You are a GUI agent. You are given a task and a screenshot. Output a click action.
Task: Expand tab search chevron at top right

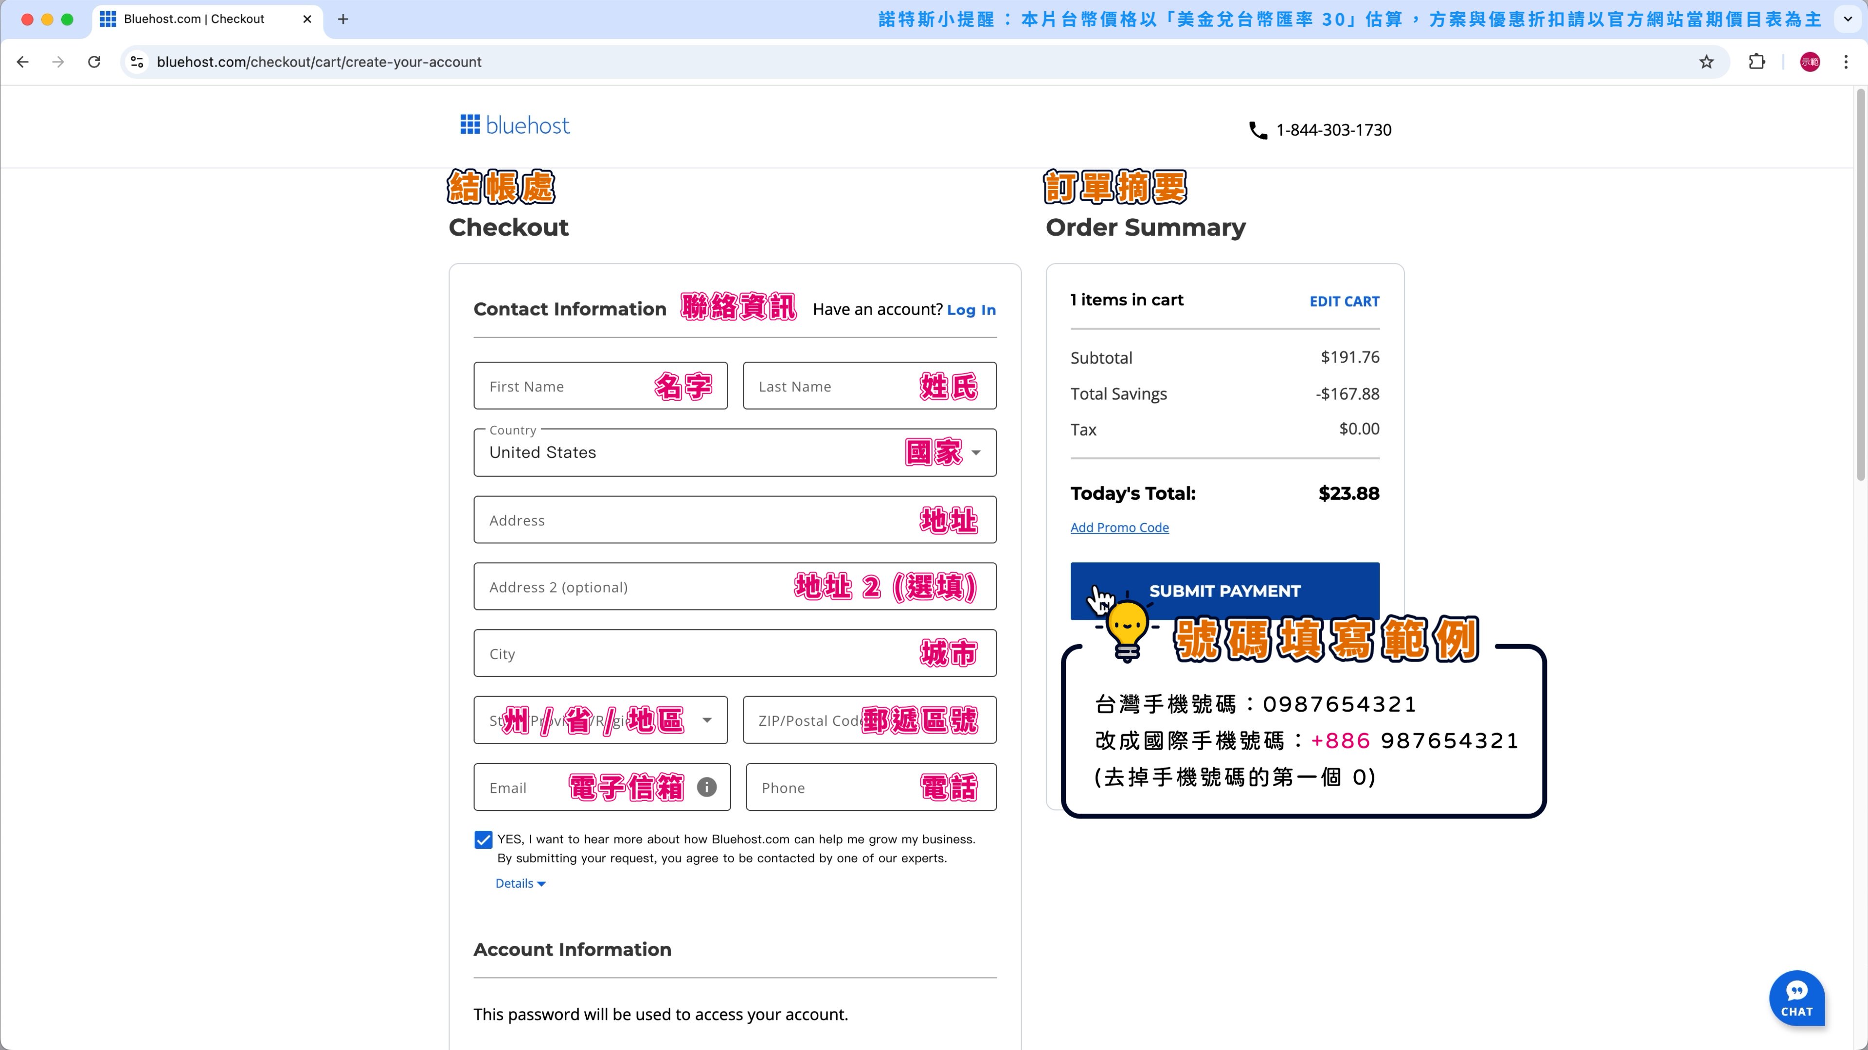tap(1848, 19)
